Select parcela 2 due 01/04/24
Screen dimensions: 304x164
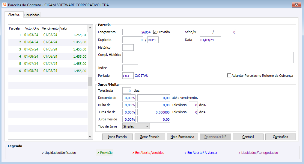48,42
